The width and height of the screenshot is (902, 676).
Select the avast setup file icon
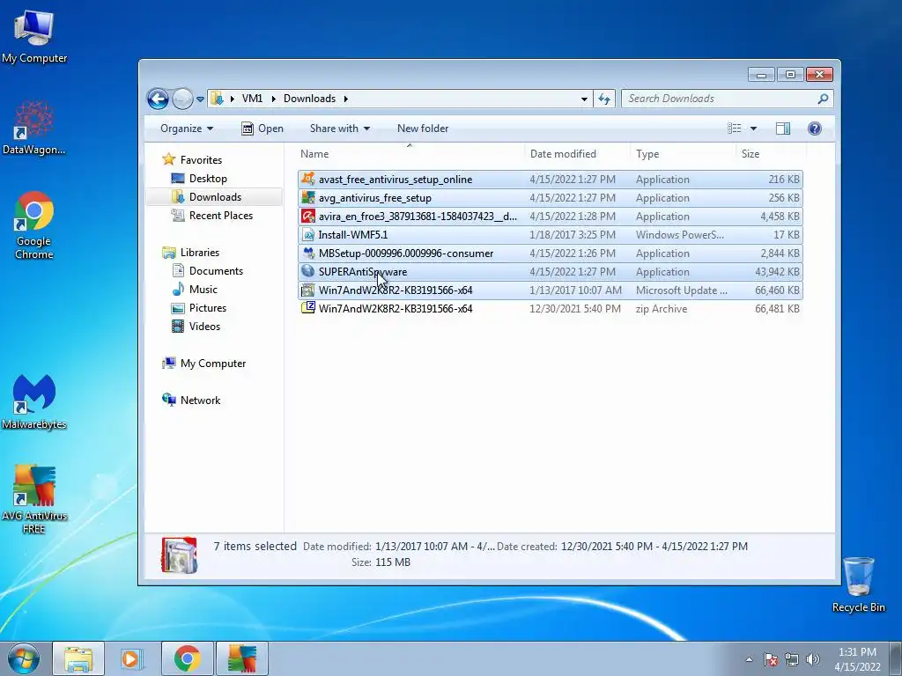[308, 179]
